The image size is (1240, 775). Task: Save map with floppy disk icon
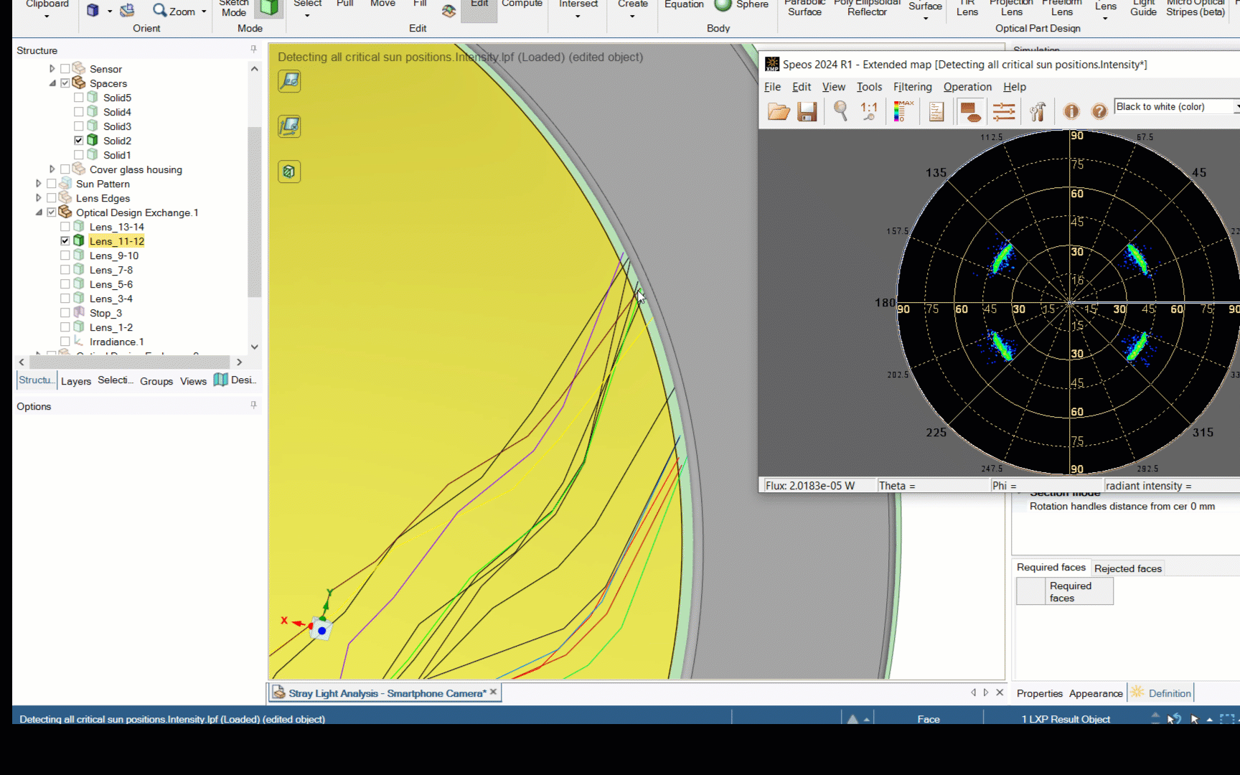807,111
